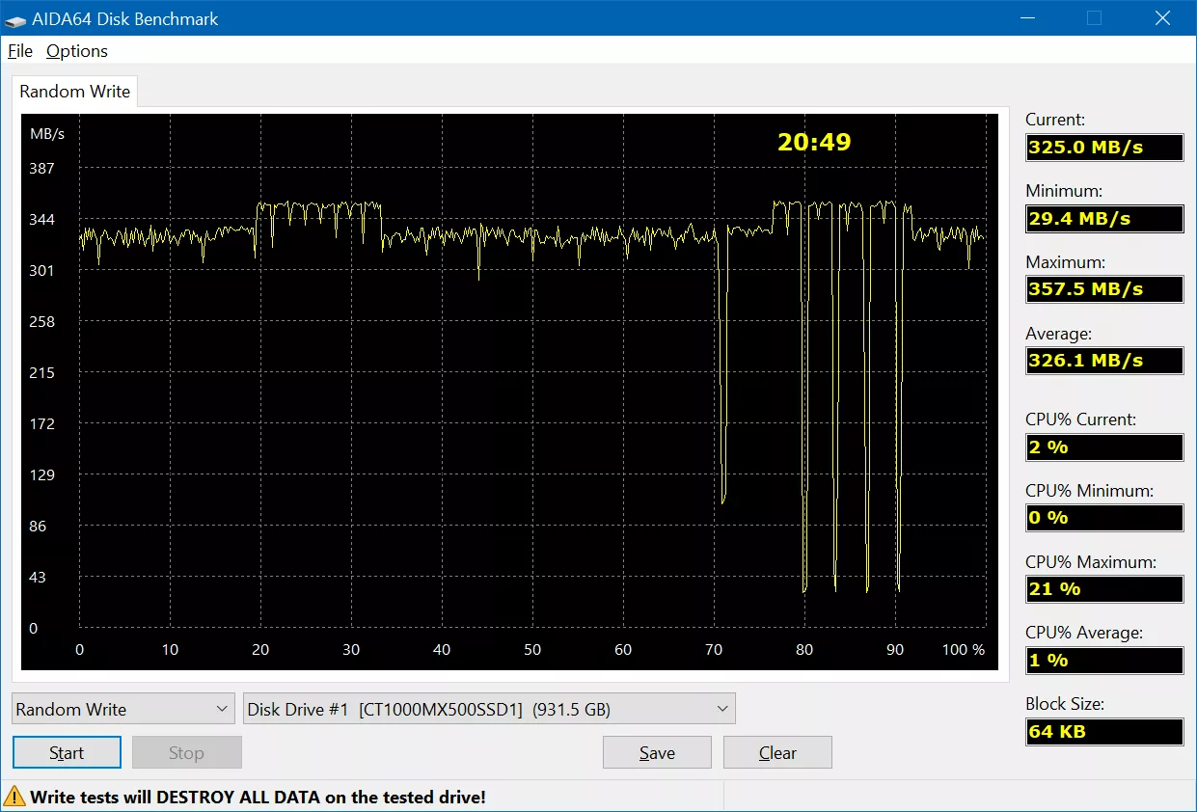Click the 387 value on graph axis
This screenshot has height=812, width=1197.
42,169
